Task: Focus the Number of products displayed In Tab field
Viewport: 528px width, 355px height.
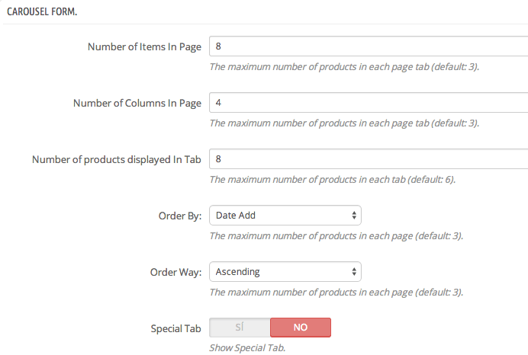Action: coord(369,159)
